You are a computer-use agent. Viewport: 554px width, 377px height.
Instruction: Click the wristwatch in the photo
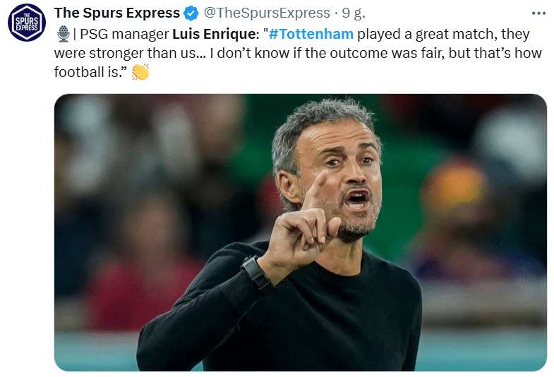[258, 273]
